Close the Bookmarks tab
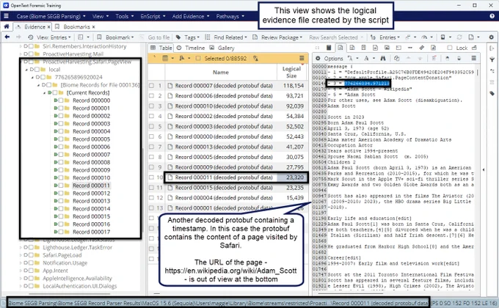Viewport: 499px width, 308px height. coord(93,26)
